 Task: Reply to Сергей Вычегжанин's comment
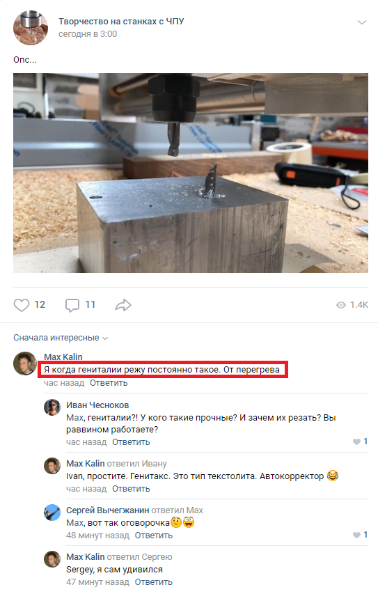pyautogui.click(x=154, y=536)
